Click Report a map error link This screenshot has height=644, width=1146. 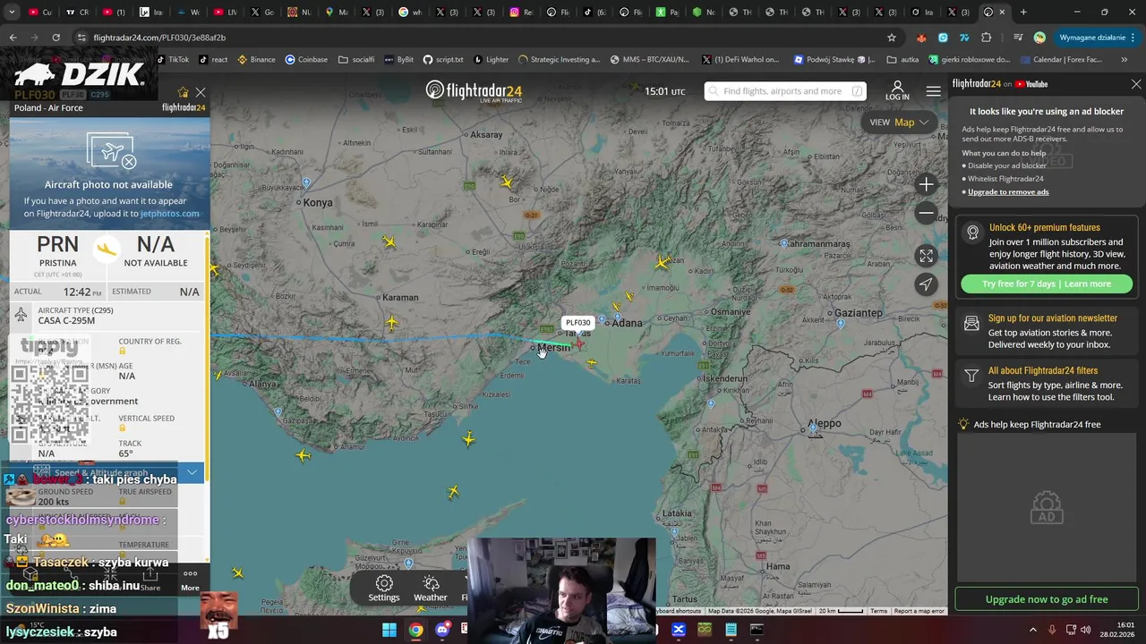tap(919, 611)
